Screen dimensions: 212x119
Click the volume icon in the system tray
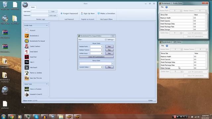(x=198, y=117)
